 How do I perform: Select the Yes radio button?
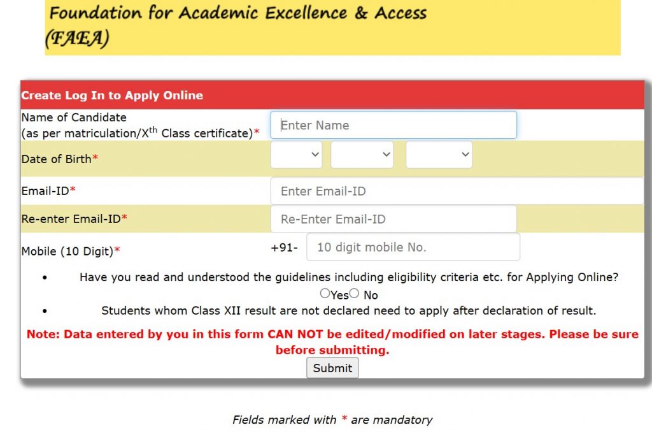(324, 293)
